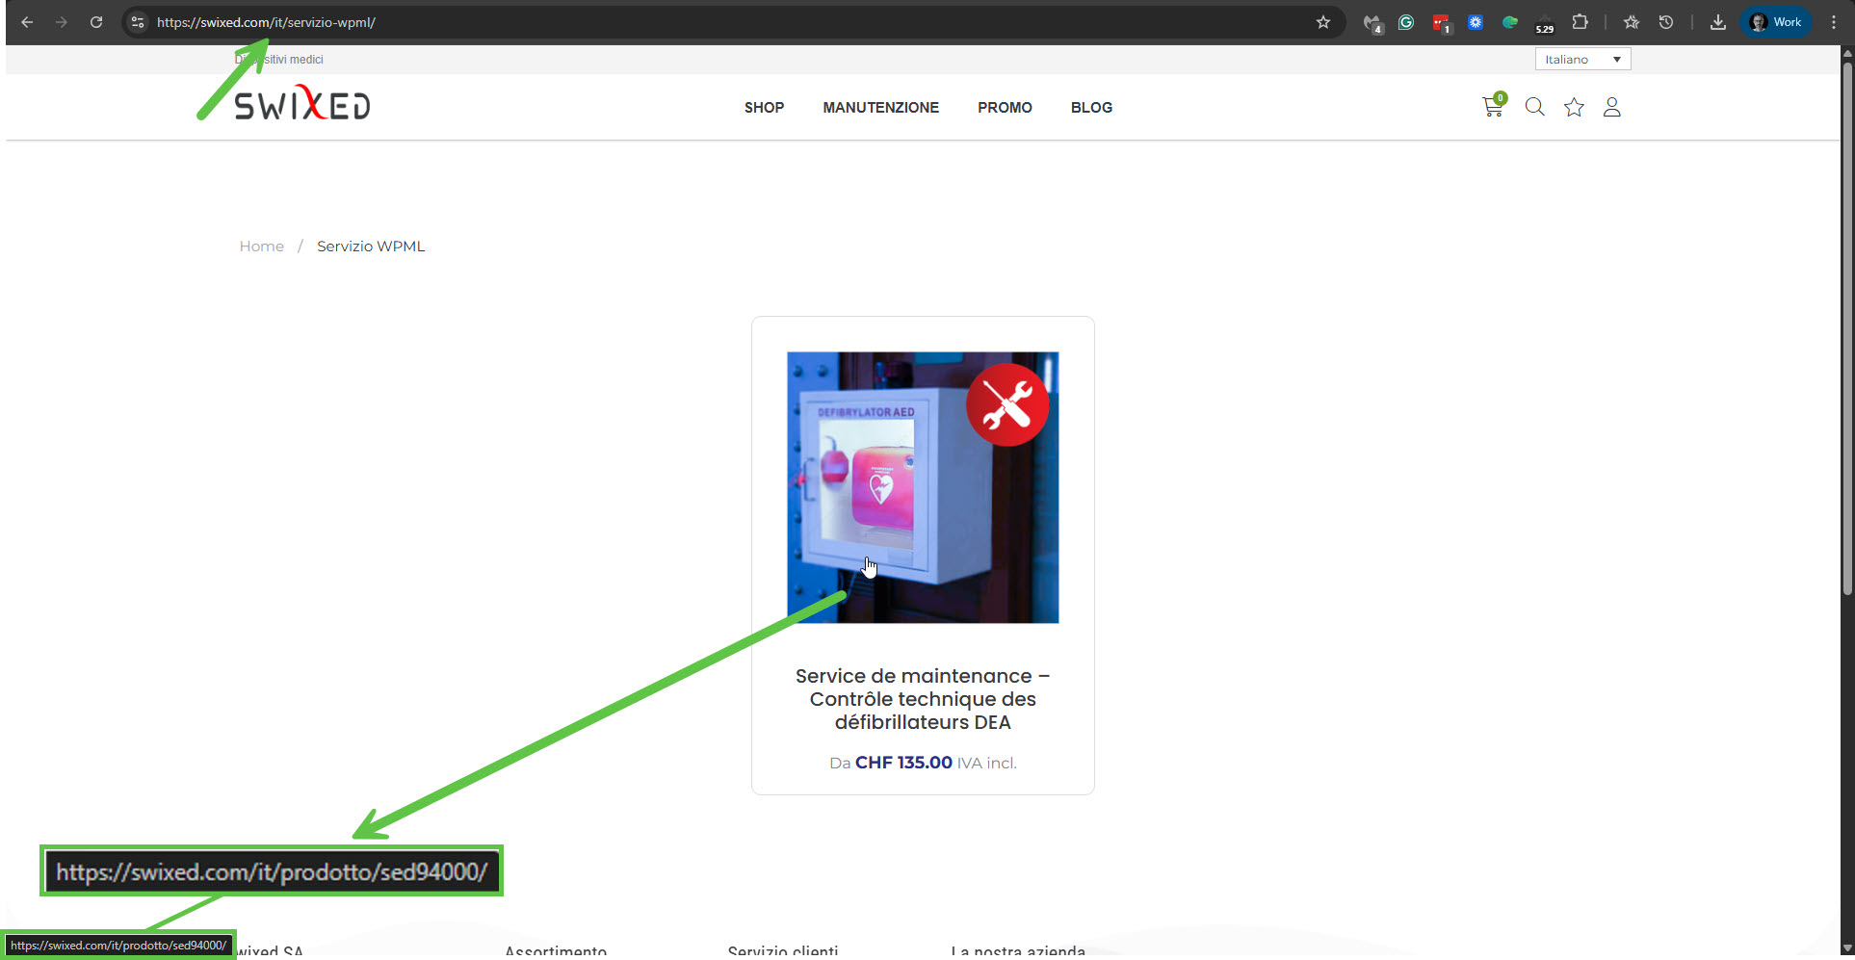Open the red extension with badge 1

coord(1441,23)
